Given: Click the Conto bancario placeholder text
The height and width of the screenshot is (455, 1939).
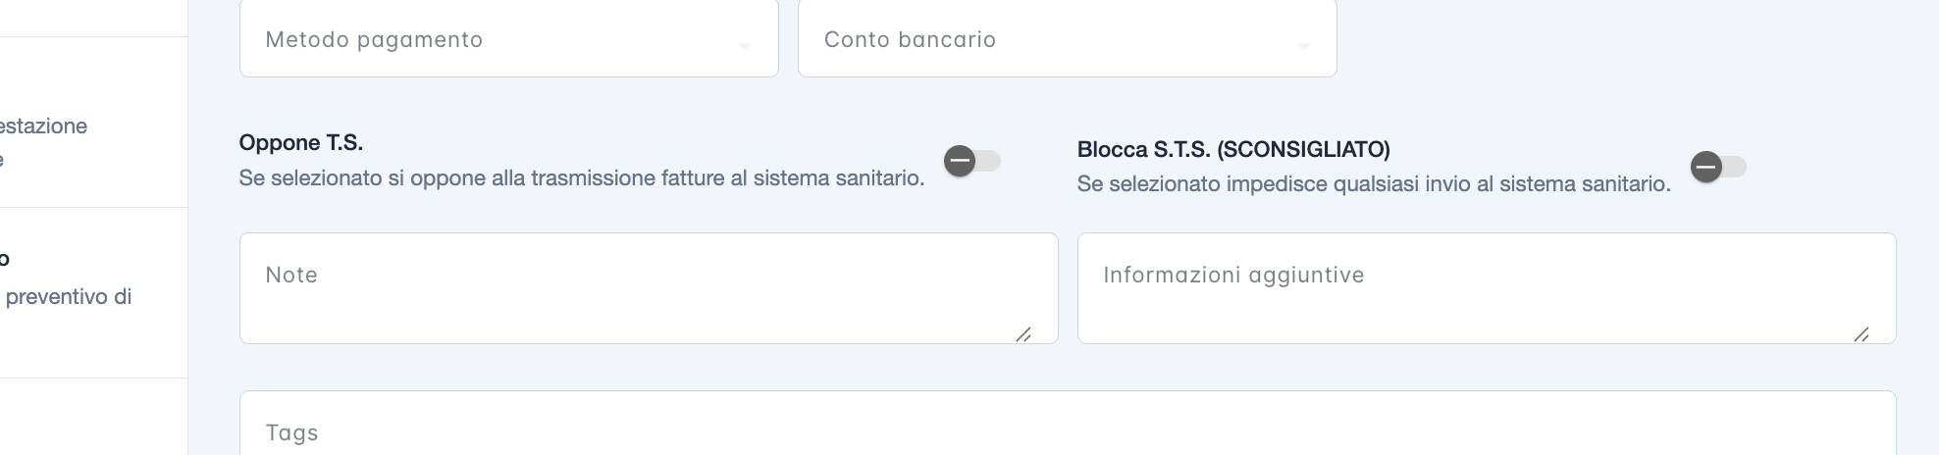Looking at the screenshot, I should 910,40.
